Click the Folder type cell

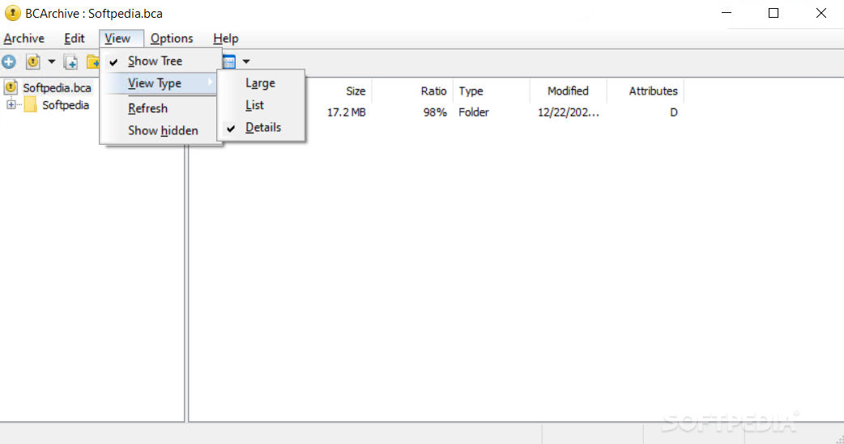pos(474,112)
